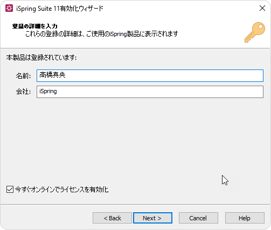The width and height of the screenshot is (271, 230).
Task: Go back with the Back button
Action: coord(112,218)
